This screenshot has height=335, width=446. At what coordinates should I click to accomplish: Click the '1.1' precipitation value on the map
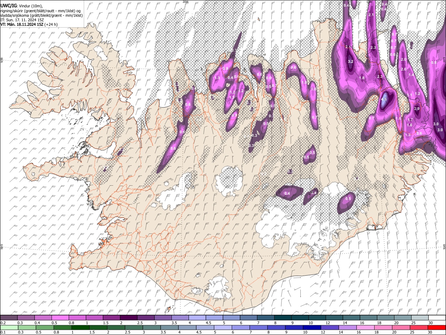click(x=409, y=95)
